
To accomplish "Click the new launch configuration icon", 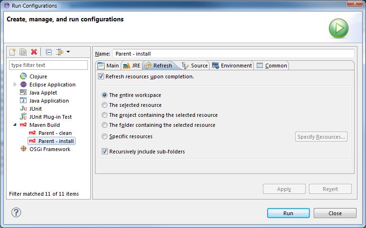I will pyautogui.click(x=13, y=52).
